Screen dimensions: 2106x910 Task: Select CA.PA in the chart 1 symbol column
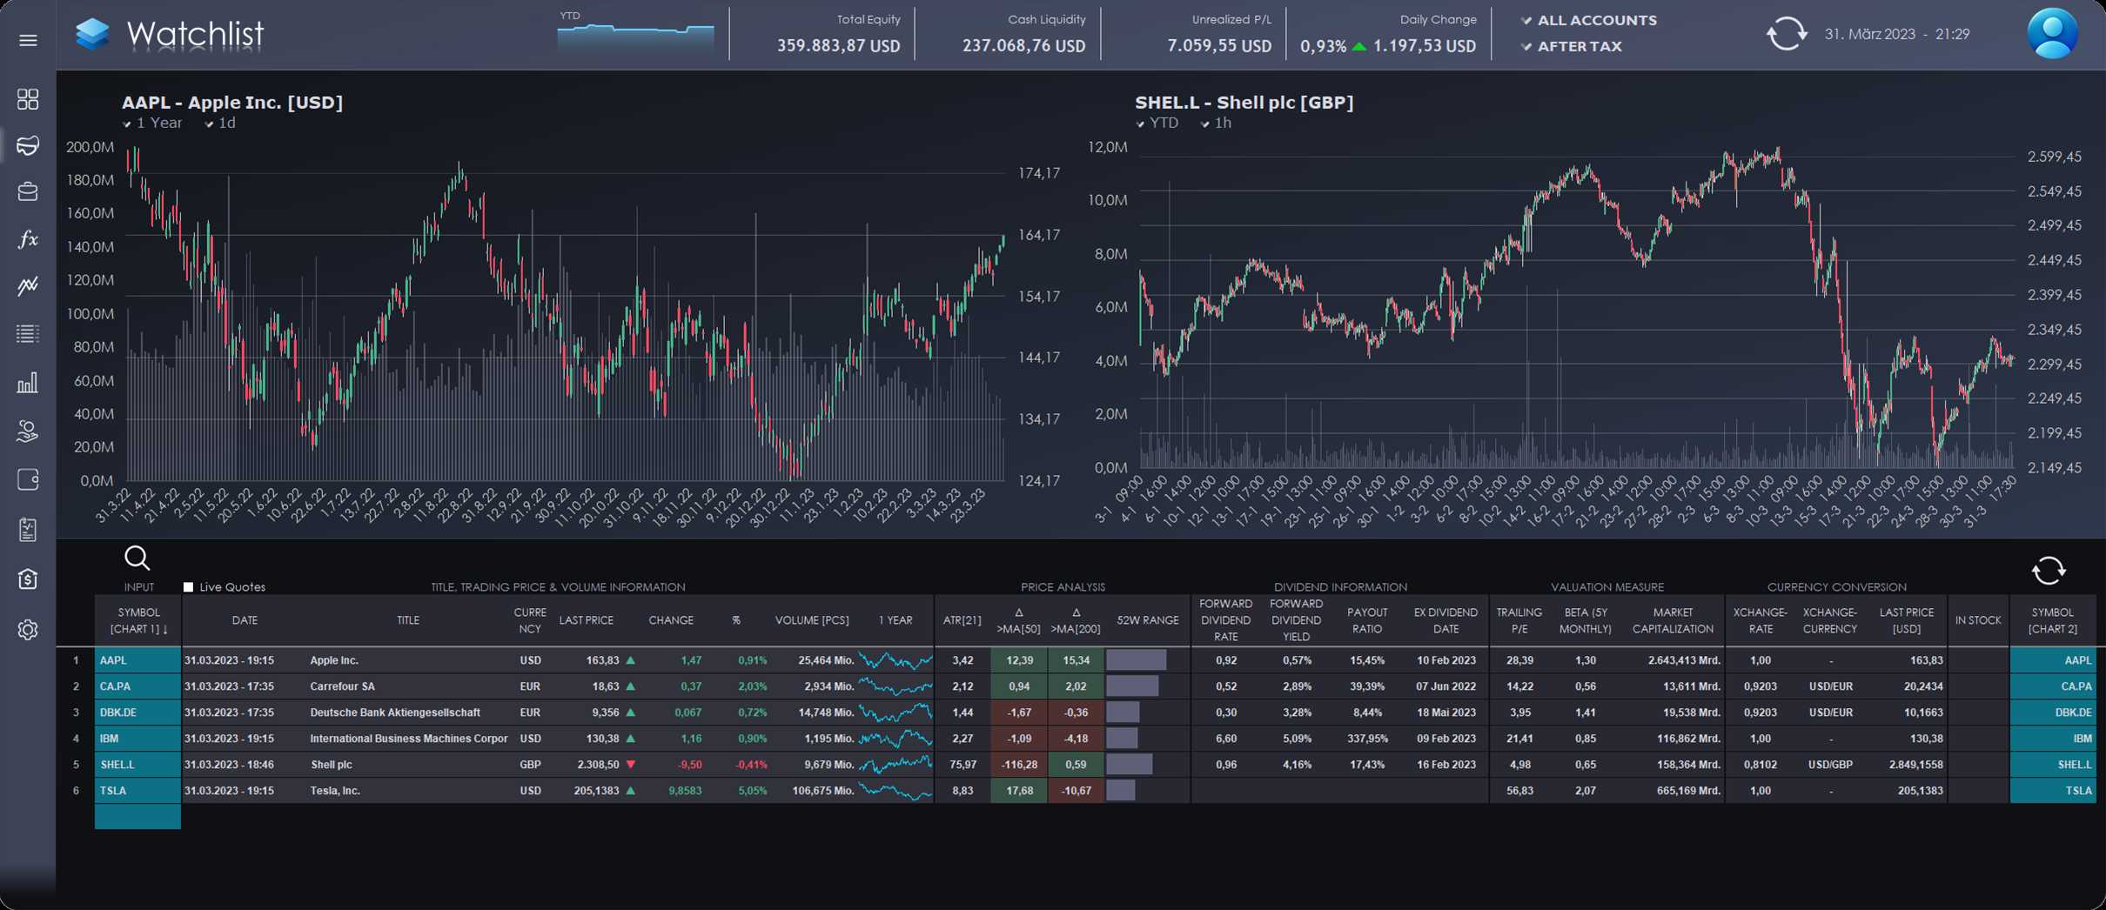point(138,686)
